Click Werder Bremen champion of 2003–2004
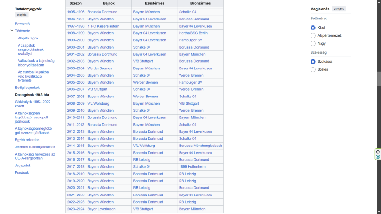381x214 pixels. (100, 68)
